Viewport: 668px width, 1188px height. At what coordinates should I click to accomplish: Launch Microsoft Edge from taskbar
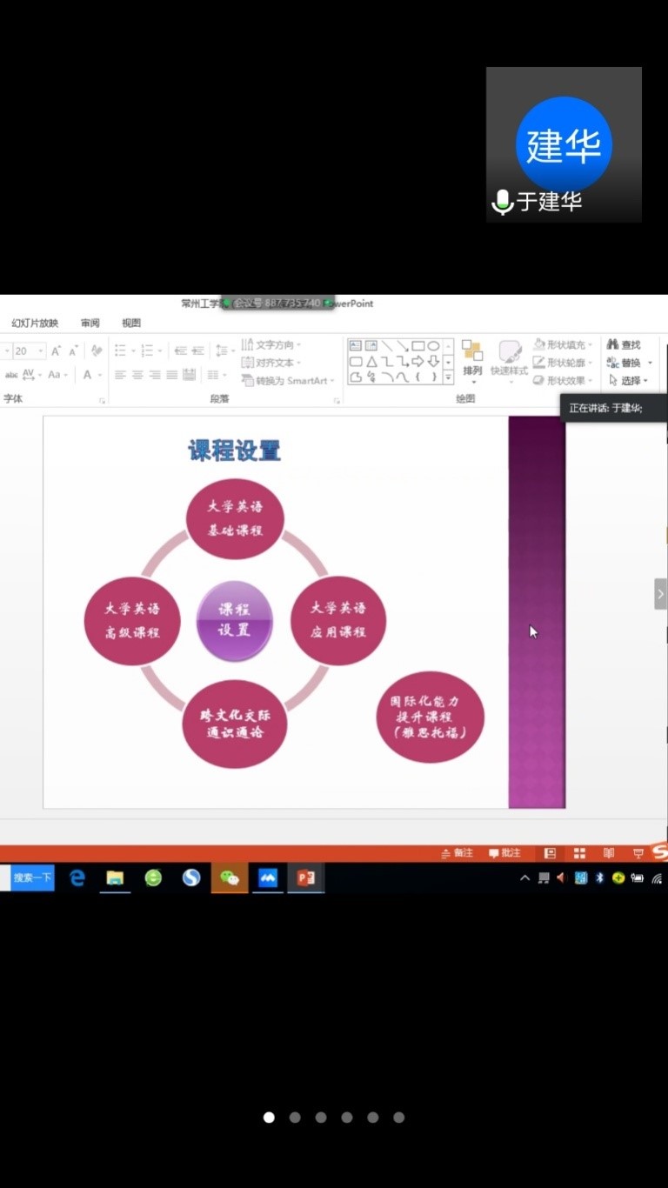(x=77, y=878)
